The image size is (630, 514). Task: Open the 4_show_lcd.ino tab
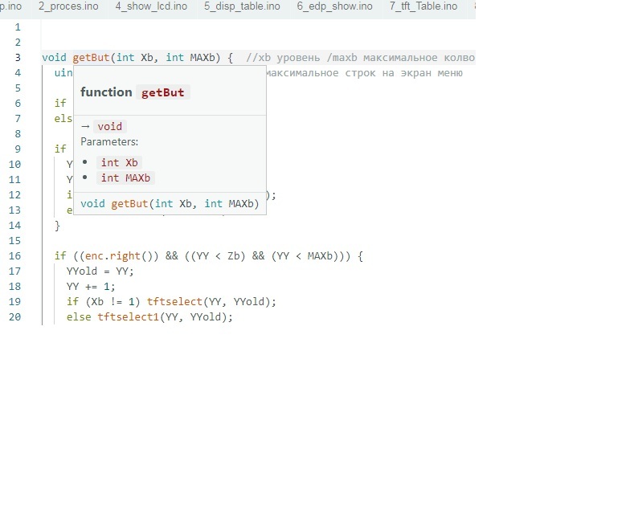(151, 6)
